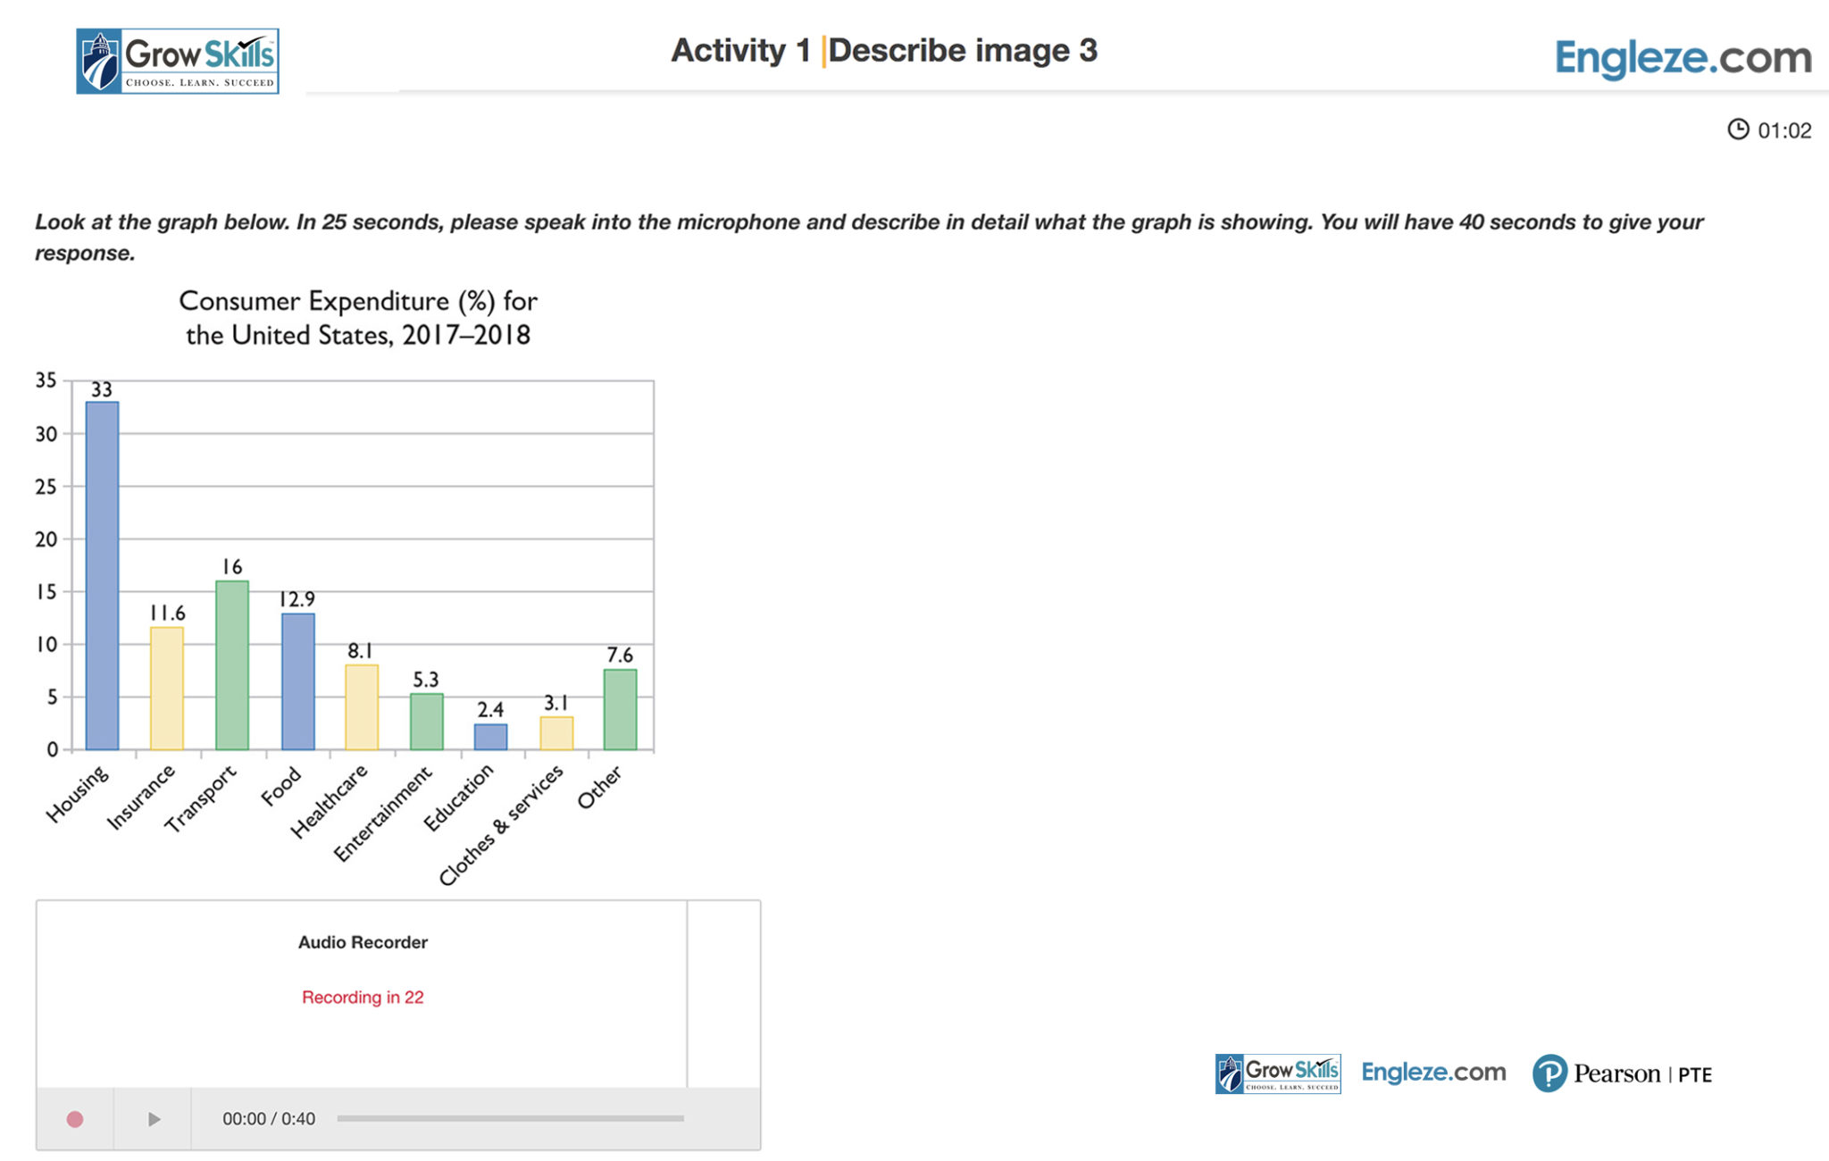Click the audio progress slider bar
Screen dimensions: 1829x1161
pyautogui.click(x=510, y=1118)
